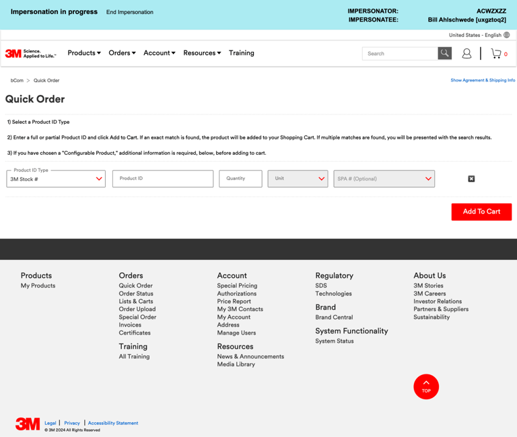Viewport: 517px width, 437px height.
Task: Open Authorizations footer link
Action: coord(237,294)
